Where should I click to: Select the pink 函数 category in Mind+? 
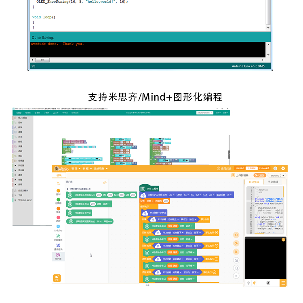pos(58,219)
